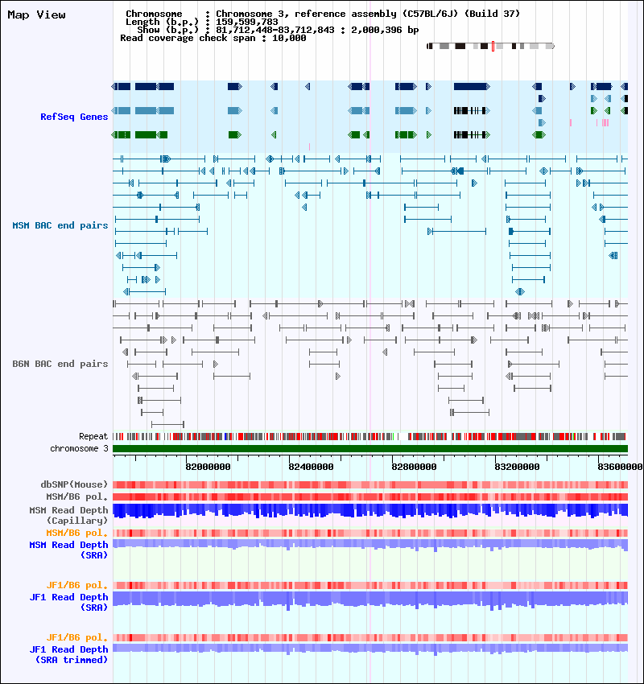Click the JF1 SRA trimmed read depth graph
The image size is (644, 684).
(370, 649)
